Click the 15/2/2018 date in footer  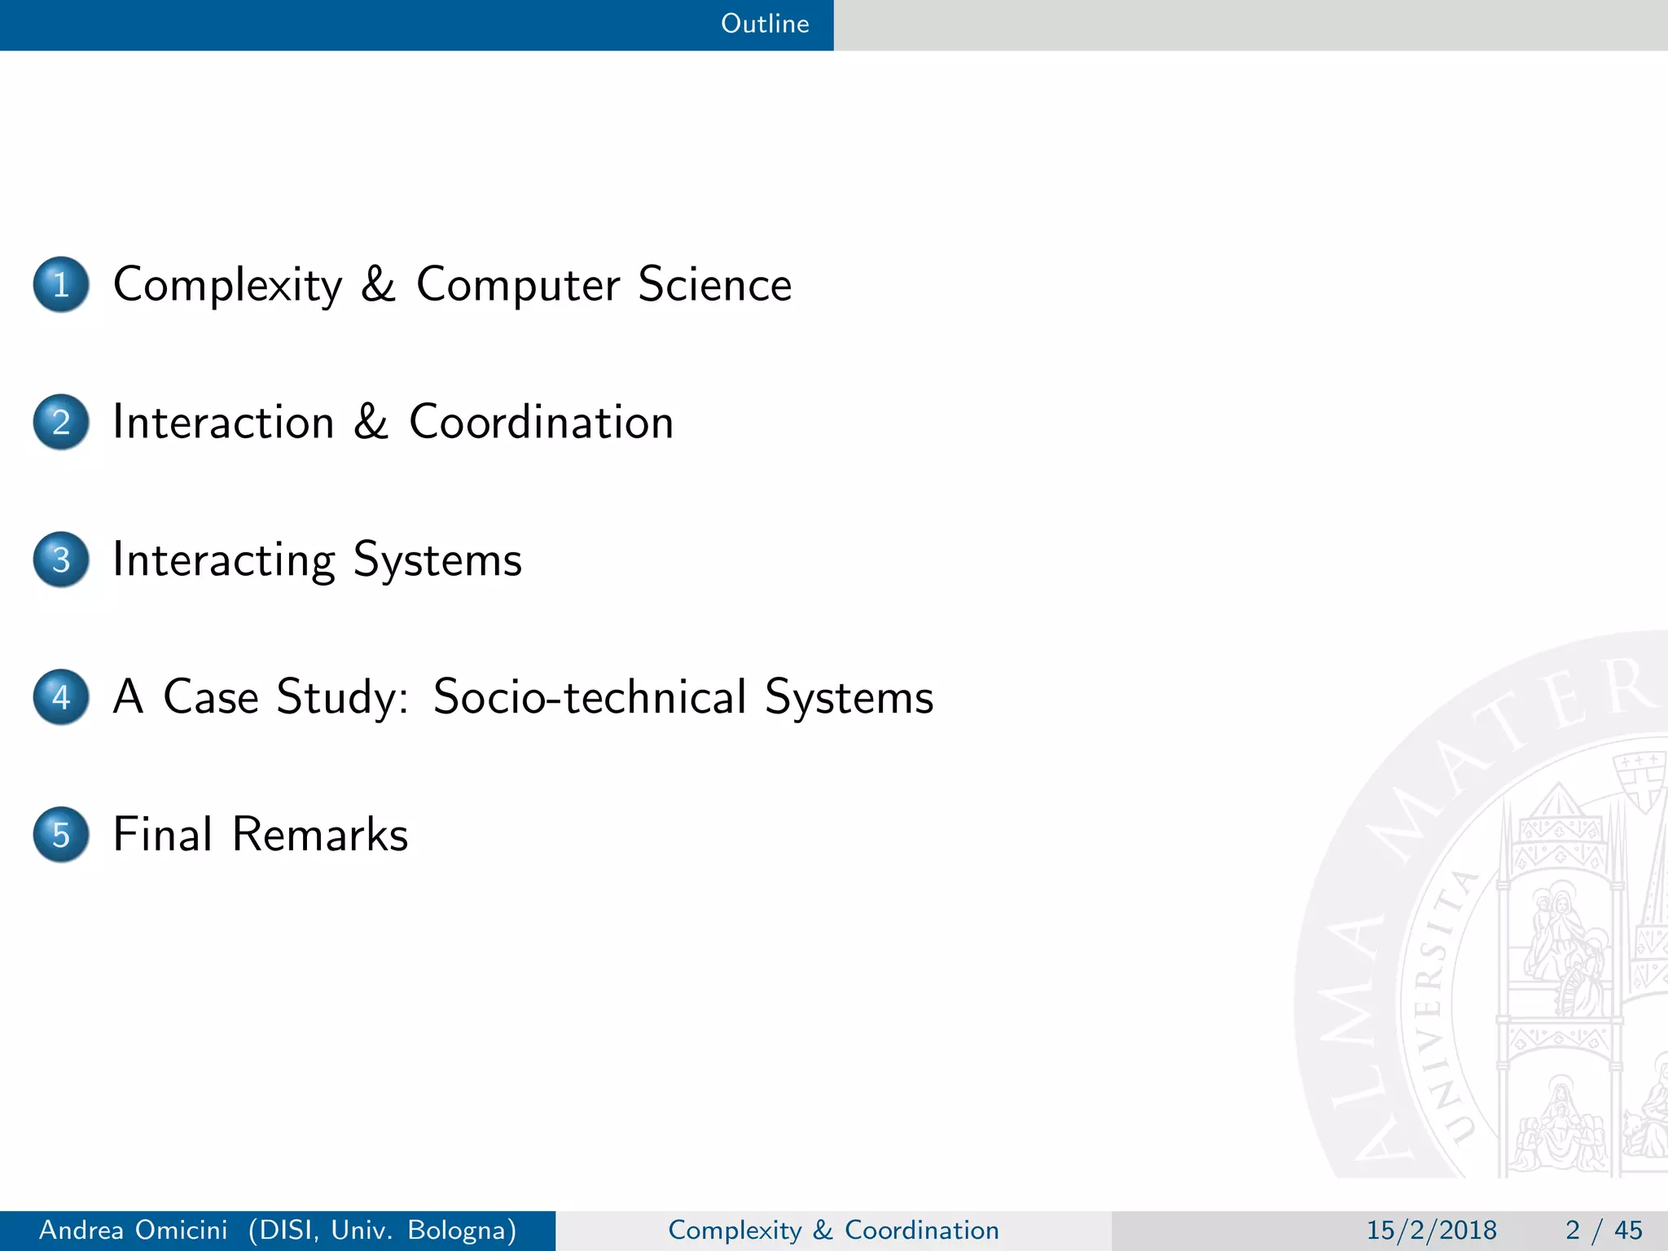pyautogui.click(x=1431, y=1230)
